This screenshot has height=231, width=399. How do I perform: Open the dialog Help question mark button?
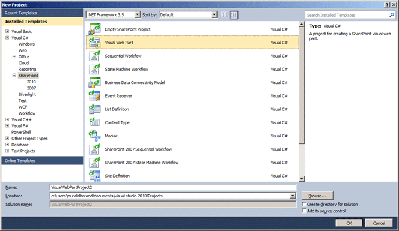coord(387,5)
